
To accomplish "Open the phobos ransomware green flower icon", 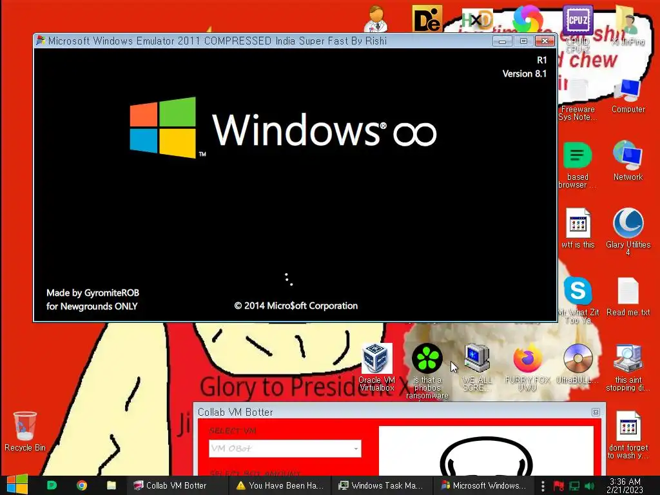I will [x=427, y=371].
